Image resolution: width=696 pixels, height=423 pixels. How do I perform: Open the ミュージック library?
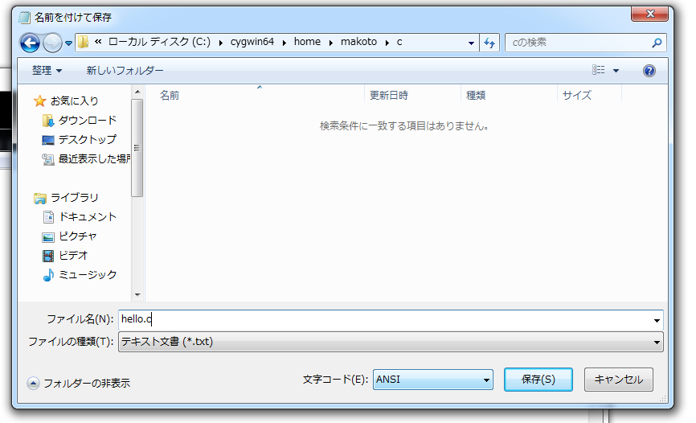coord(87,275)
